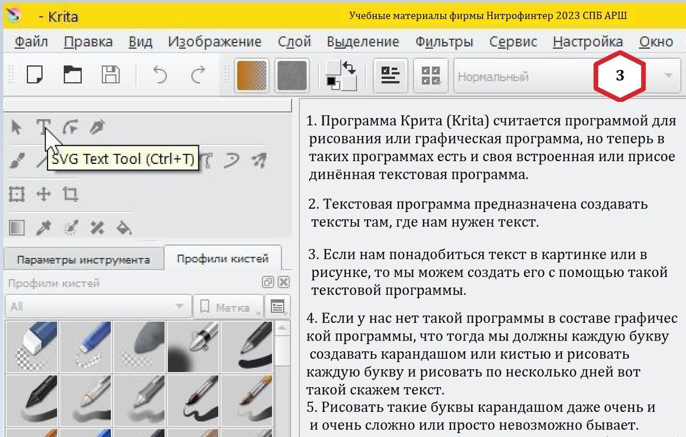Select the Fill bucket tool
Image resolution: width=686 pixels, height=437 pixels.
pyautogui.click(x=123, y=228)
